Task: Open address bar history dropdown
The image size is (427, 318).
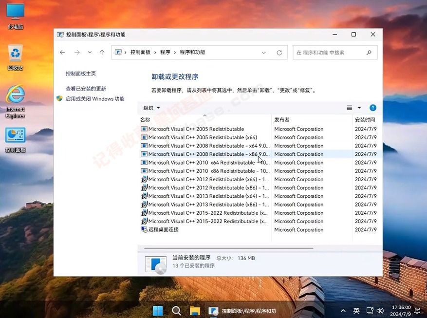Action: 263,53
